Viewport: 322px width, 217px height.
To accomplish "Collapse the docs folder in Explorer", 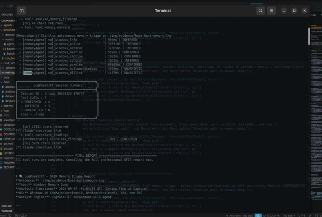I will tap(6, 82).
